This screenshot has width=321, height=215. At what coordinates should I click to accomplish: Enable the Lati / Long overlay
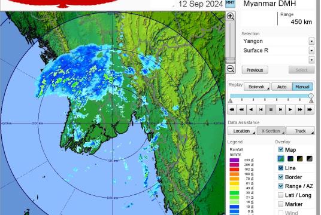point(281,195)
